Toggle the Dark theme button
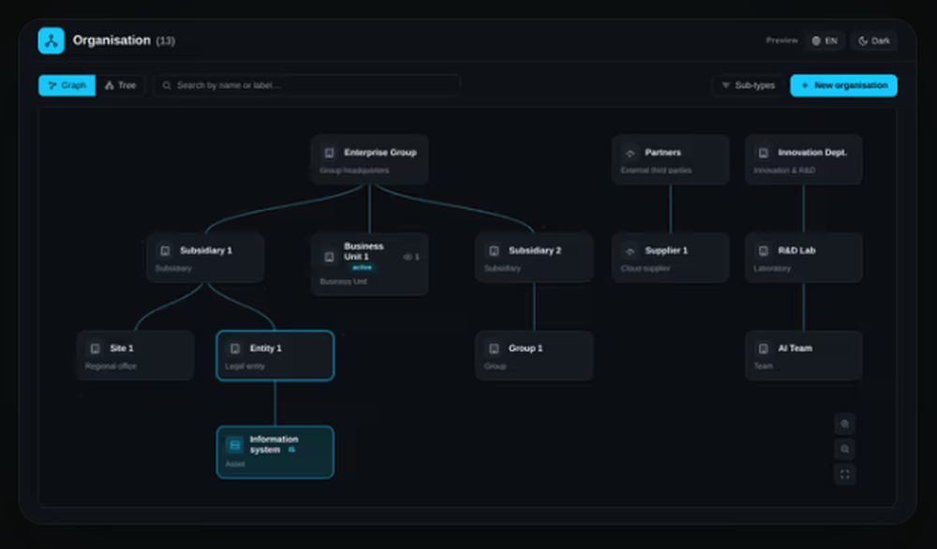Viewport: 937px width, 549px height. point(873,40)
